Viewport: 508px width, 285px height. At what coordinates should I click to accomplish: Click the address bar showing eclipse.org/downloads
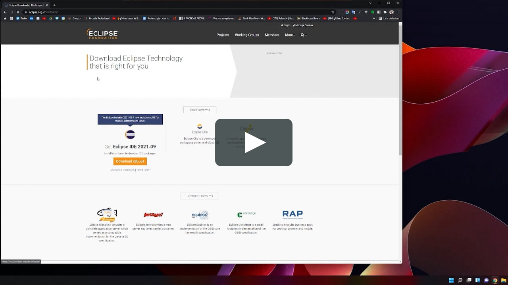(x=177, y=12)
